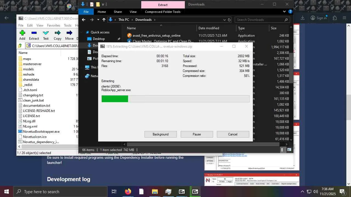Go up one level in File Explorer
The height and width of the screenshot is (197, 351).
104,20
